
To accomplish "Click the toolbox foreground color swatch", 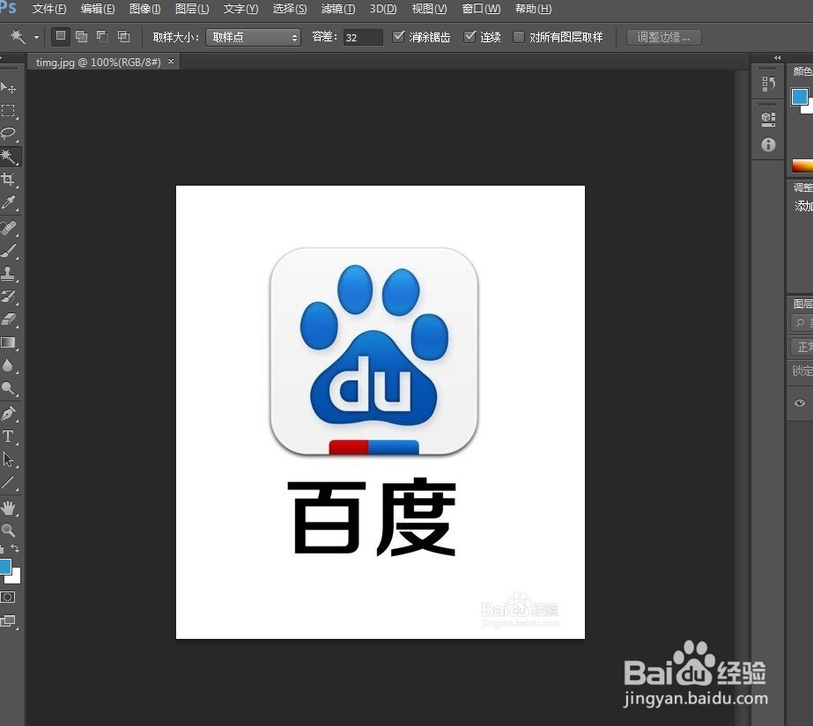I will (x=4, y=567).
